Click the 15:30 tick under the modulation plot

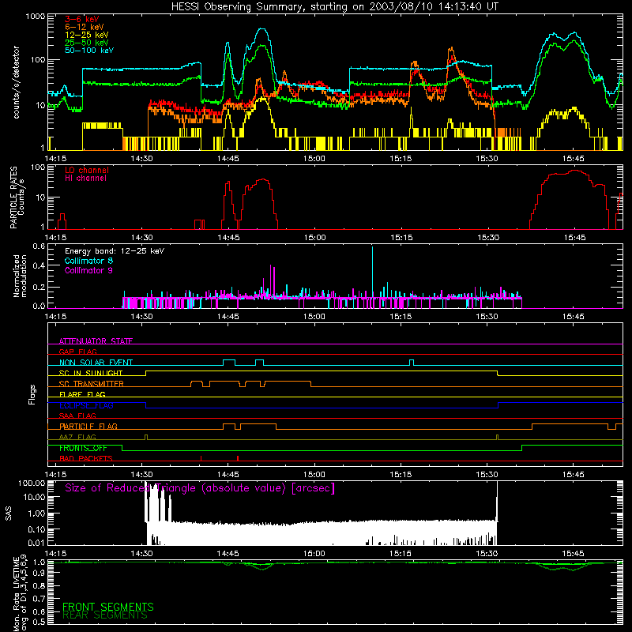coord(487,317)
